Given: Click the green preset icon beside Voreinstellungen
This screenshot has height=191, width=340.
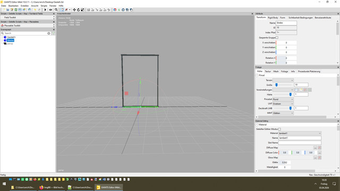Looking at the screenshot, I should point(310,90).
